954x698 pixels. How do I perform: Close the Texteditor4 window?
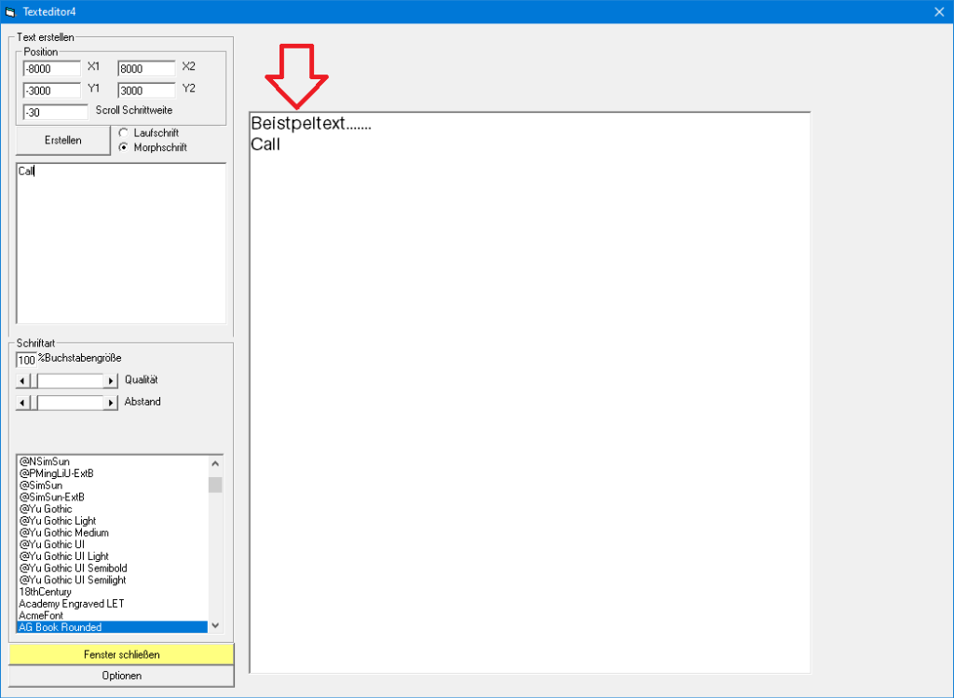pyautogui.click(x=939, y=12)
